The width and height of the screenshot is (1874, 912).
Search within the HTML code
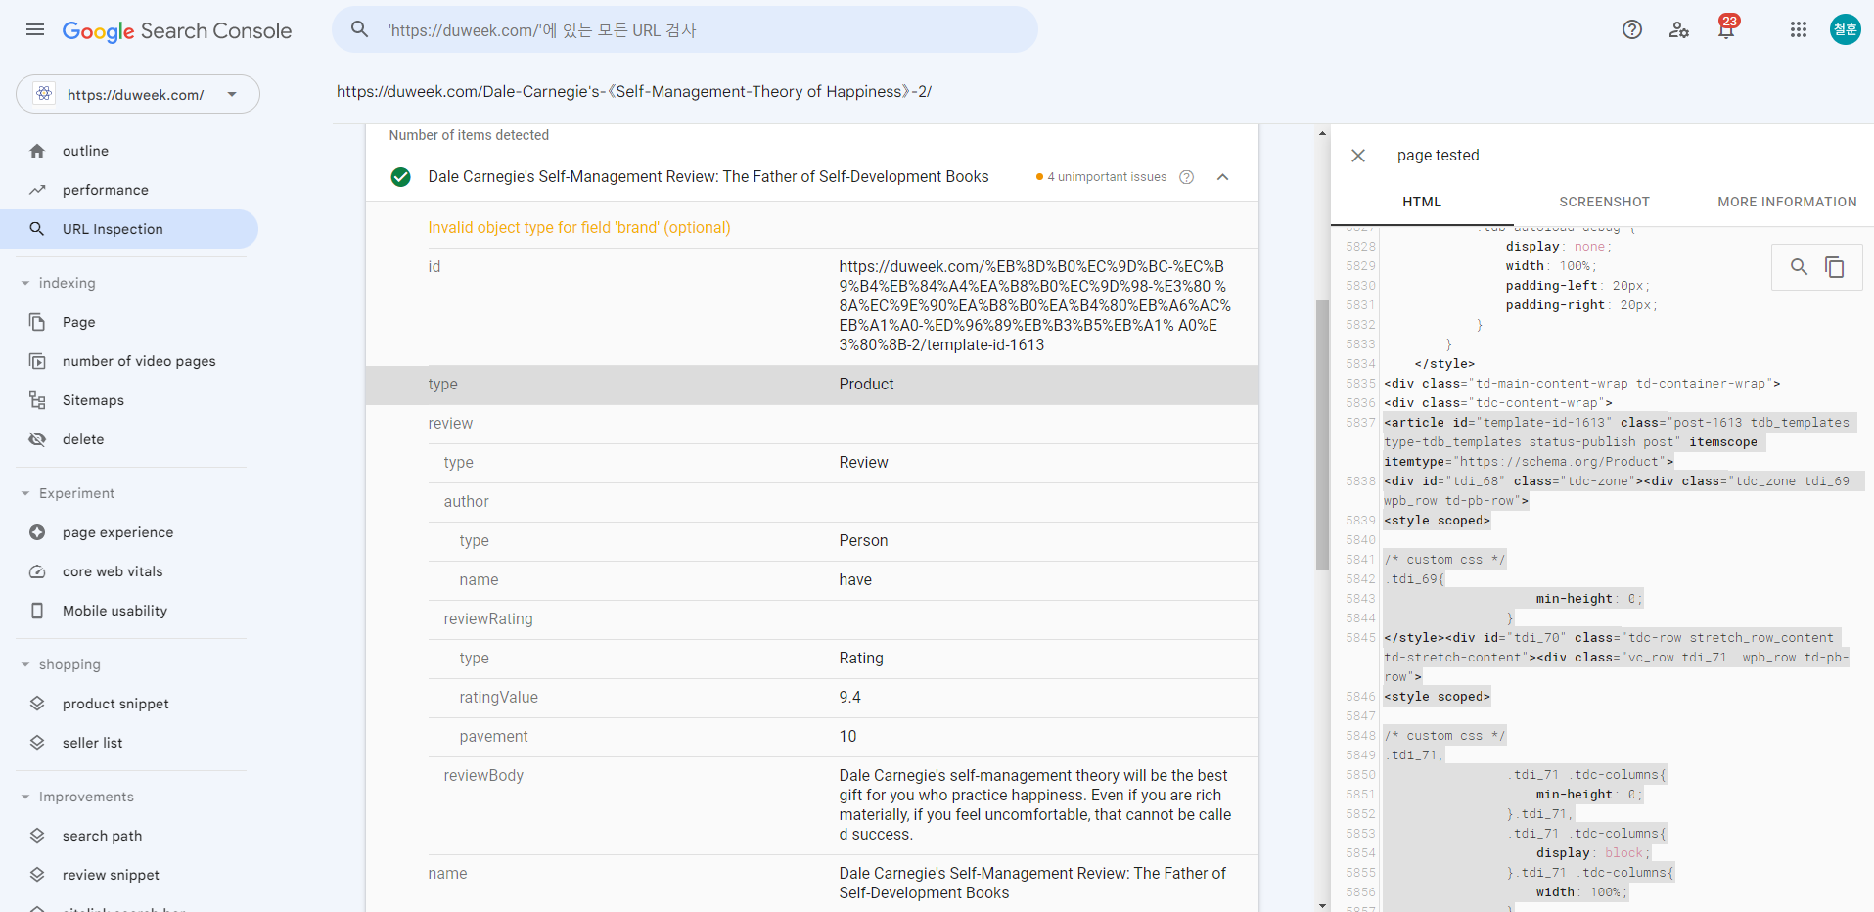pyautogui.click(x=1799, y=266)
